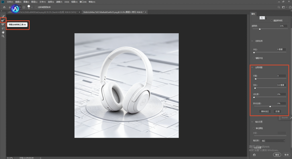
Task: Click the 羽化 feather slider handle
Action: tap(255, 88)
